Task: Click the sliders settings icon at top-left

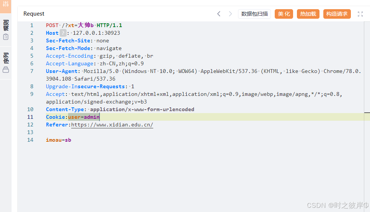Action: click(x=6, y=4)
